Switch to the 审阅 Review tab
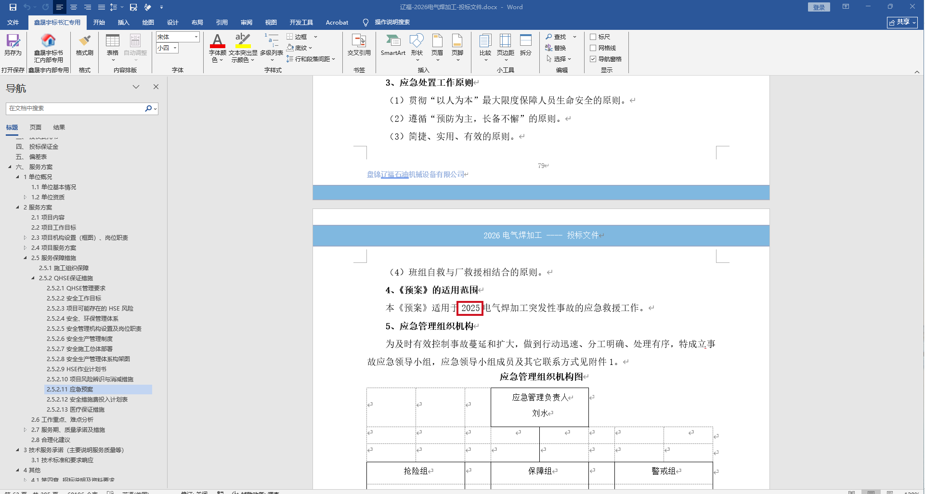The image size is (925, 494). tap(247, 23)
